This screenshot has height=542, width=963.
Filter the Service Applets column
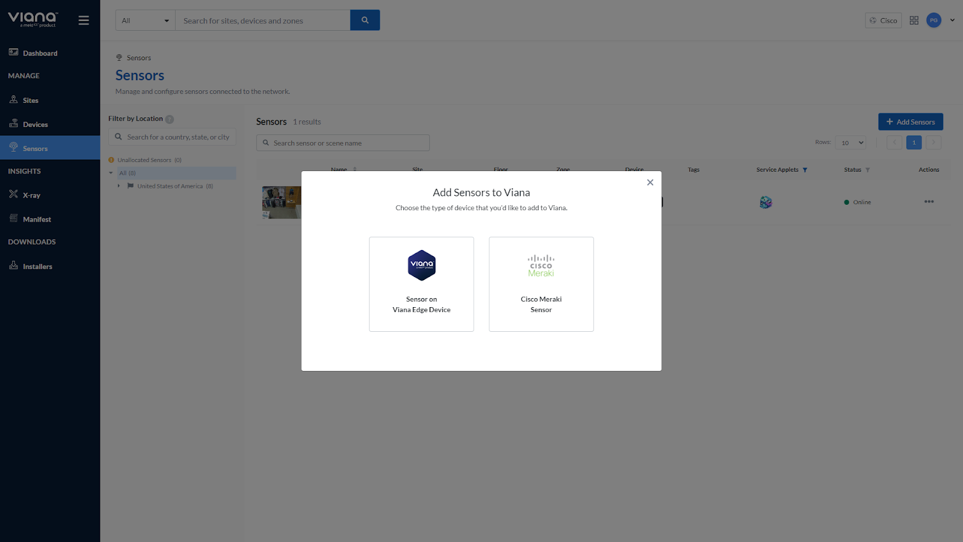coord(805,170)
